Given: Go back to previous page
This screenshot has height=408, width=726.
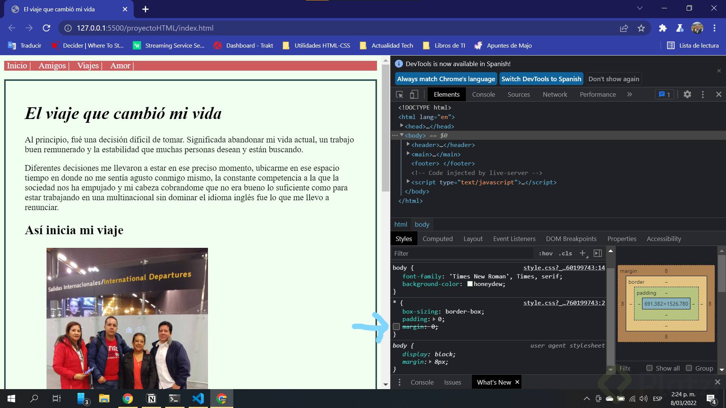Looking at the screenshot, I should [x=12, y=28].
